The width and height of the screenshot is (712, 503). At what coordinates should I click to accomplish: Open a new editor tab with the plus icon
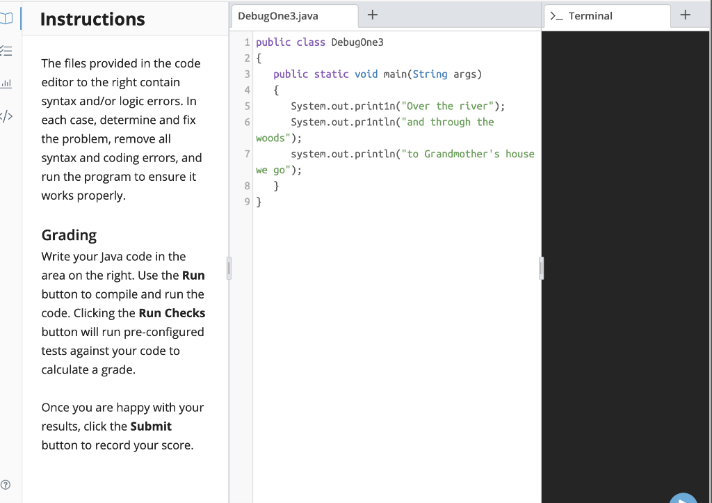(373, 14)
